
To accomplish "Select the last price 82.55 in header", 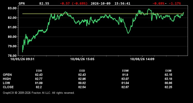I will tap(44, 3).
